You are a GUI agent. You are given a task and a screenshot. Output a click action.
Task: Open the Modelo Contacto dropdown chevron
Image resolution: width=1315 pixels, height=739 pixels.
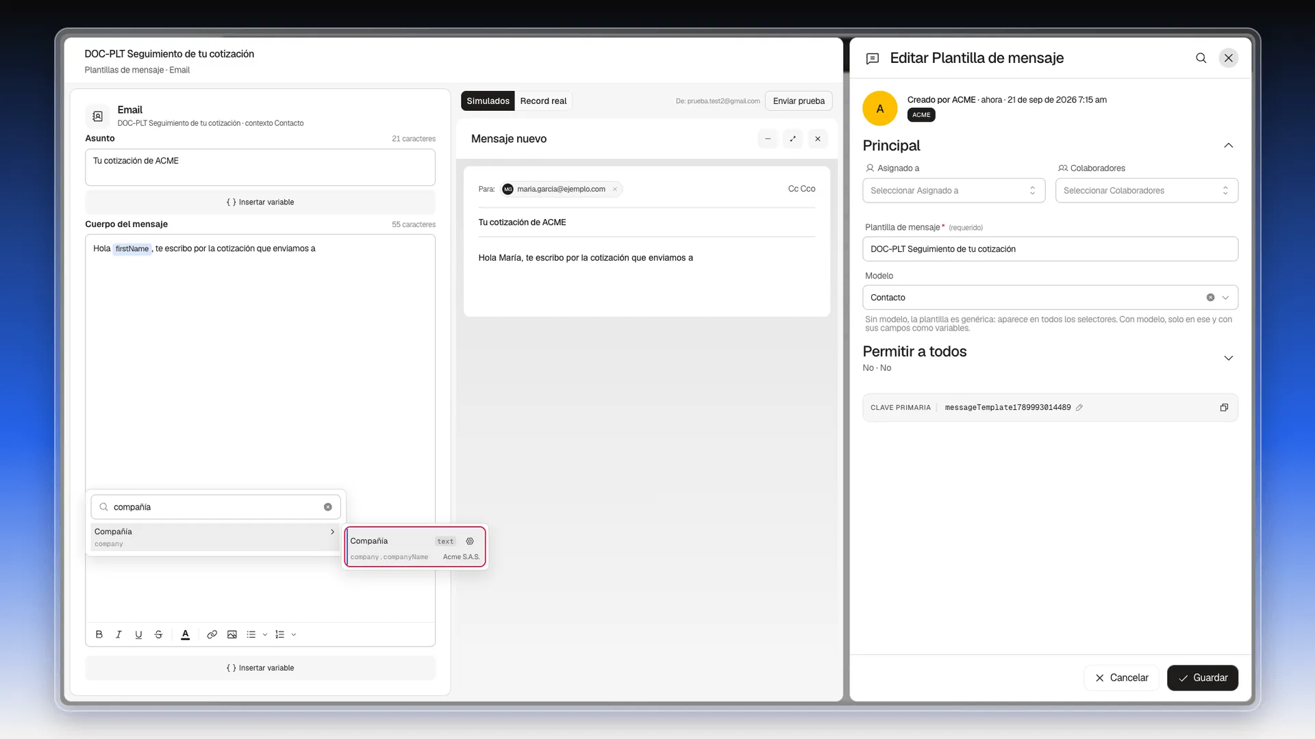[x=1225, y=298]
